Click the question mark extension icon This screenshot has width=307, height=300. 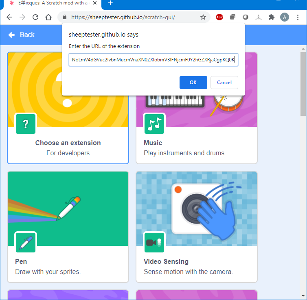pos(26,124)
